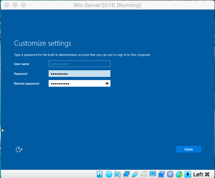Open the video capture status icon
Image resolution: width=215 pixels, height=178 pixels.
tap(161, 174)
